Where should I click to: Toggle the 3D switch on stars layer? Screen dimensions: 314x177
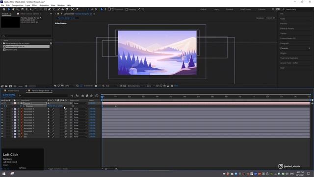pyautogui.click(x=66, y=134)
